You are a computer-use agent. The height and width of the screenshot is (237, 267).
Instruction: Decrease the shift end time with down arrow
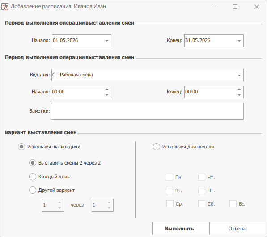pos(239,95)
